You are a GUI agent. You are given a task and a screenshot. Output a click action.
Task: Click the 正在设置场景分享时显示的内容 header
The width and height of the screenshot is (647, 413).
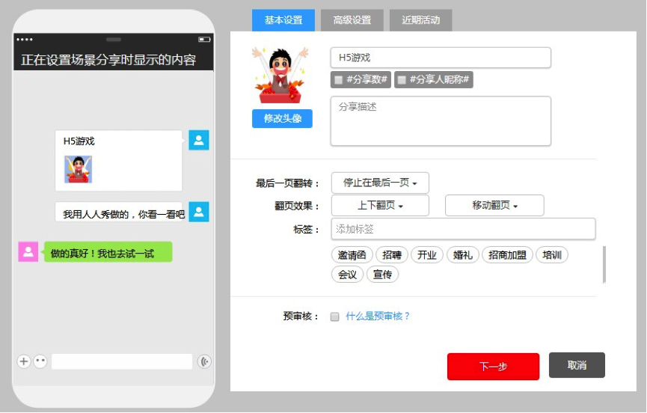108,60
